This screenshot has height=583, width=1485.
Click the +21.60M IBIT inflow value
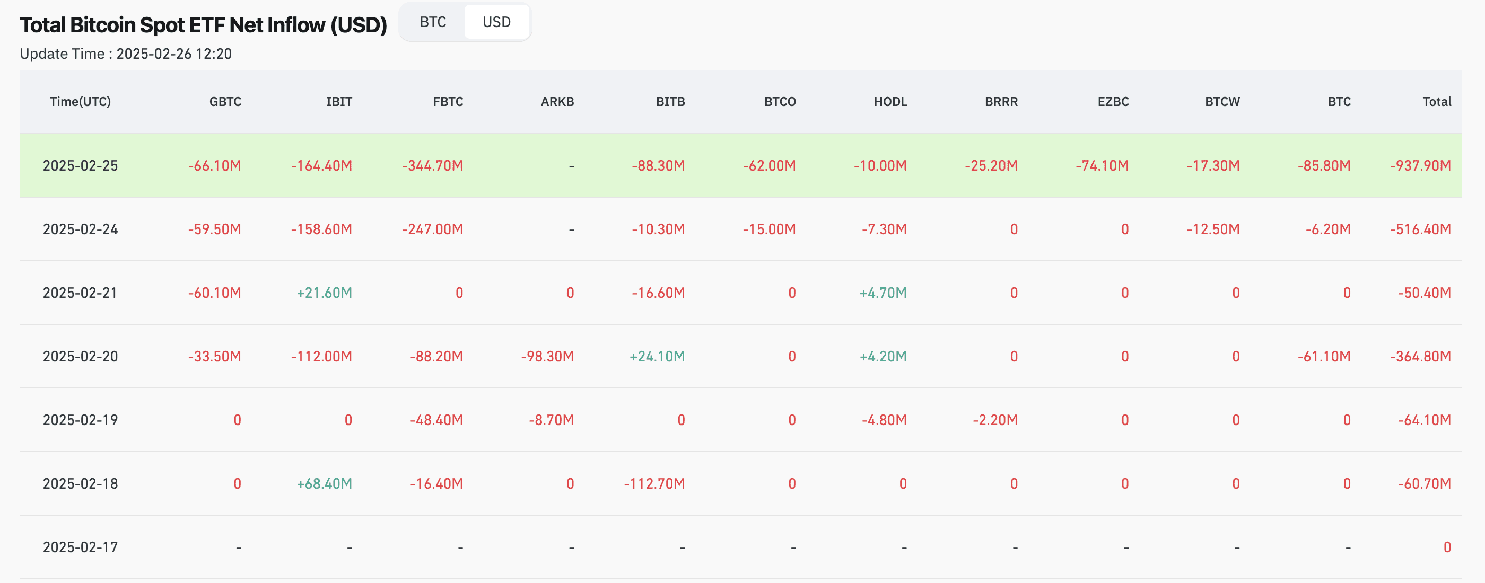click(324, 293)
